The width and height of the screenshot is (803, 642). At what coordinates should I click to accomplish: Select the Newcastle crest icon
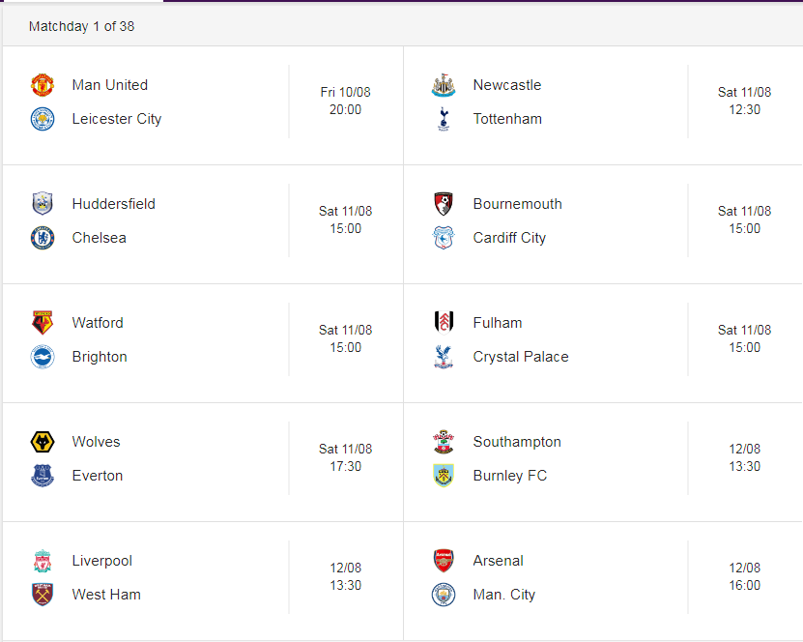click(444, 85)
